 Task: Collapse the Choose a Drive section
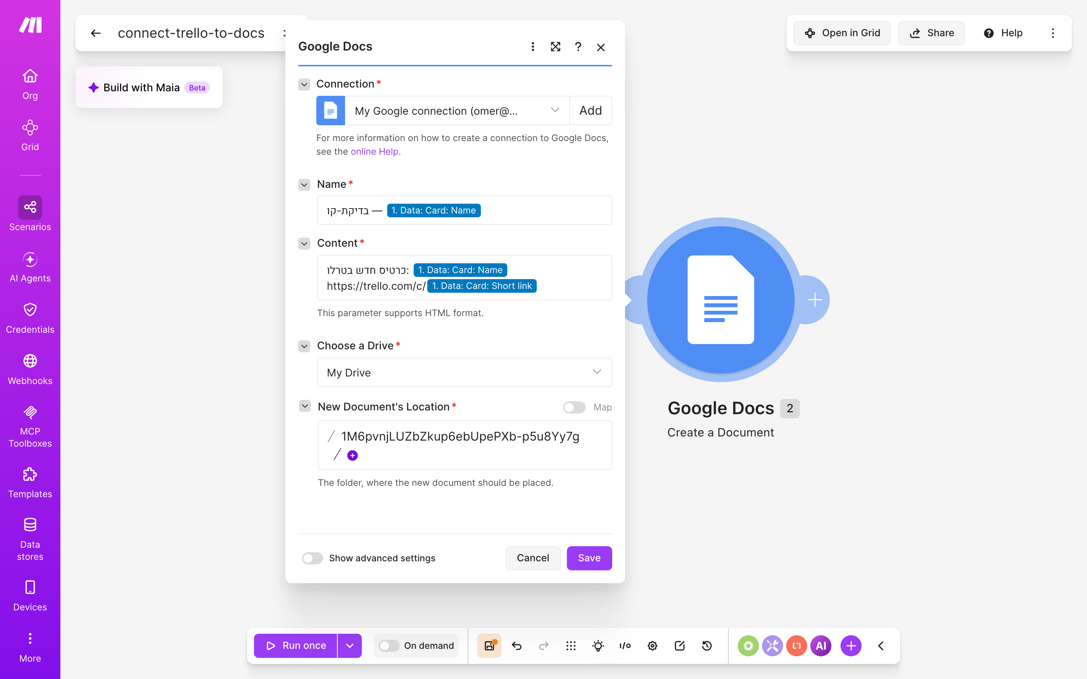point(304,346)
